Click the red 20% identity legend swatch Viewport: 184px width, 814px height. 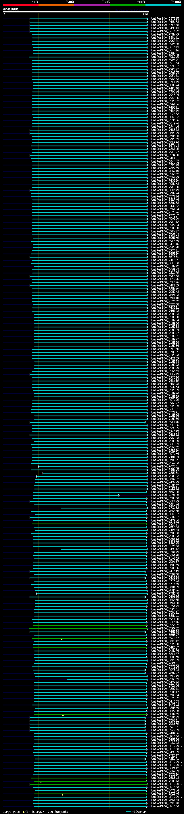click(20, 5)
